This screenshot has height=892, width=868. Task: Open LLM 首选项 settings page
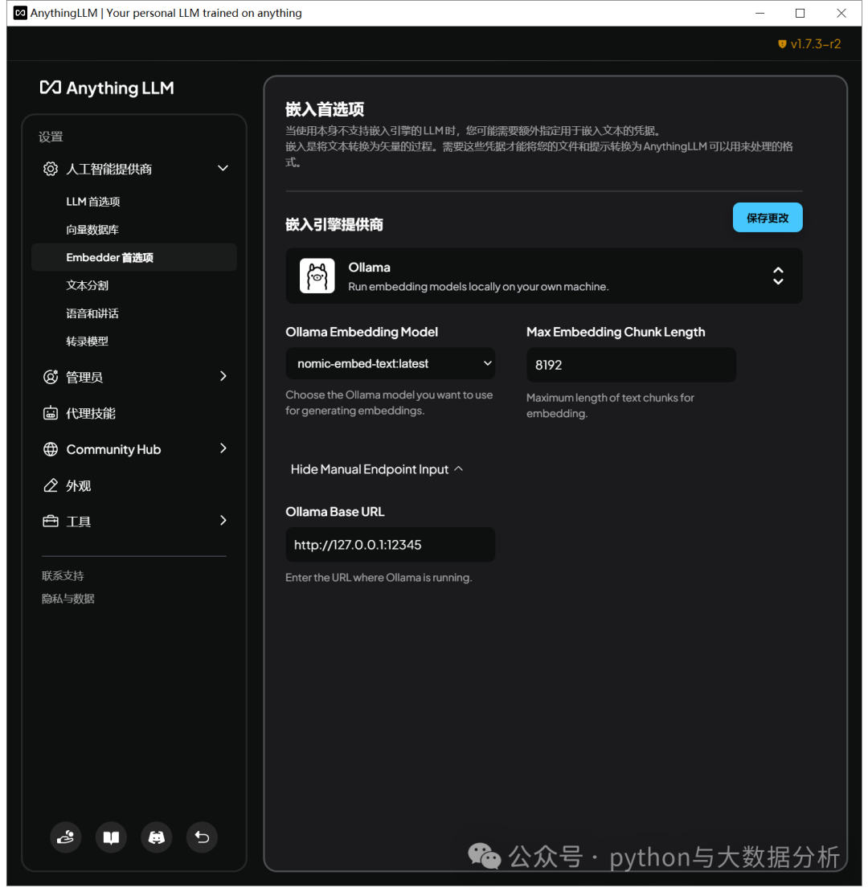pyautogui.click(x=92, y=202)
